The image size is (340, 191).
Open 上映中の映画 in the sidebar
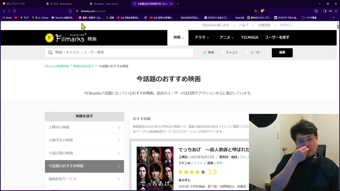84,128
